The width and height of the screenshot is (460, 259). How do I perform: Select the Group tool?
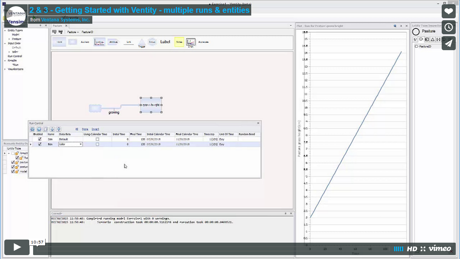tap(152, 42)
